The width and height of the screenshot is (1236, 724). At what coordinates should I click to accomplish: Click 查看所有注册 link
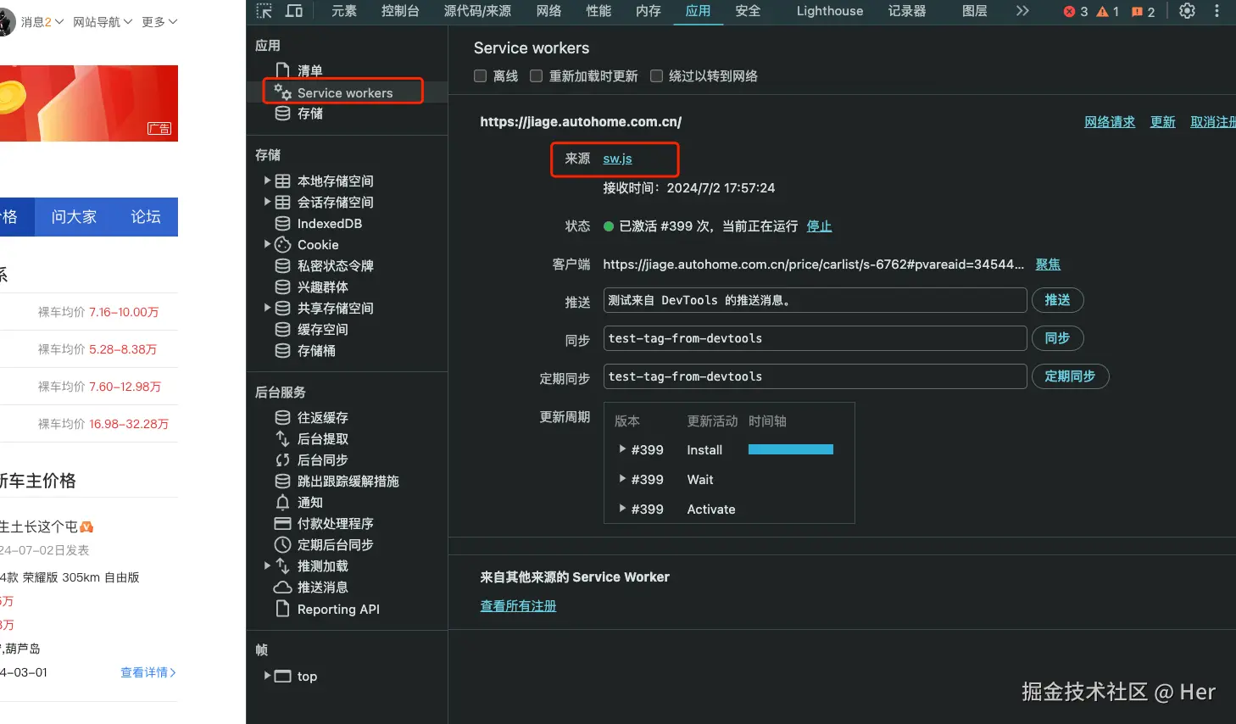(518, 606)
